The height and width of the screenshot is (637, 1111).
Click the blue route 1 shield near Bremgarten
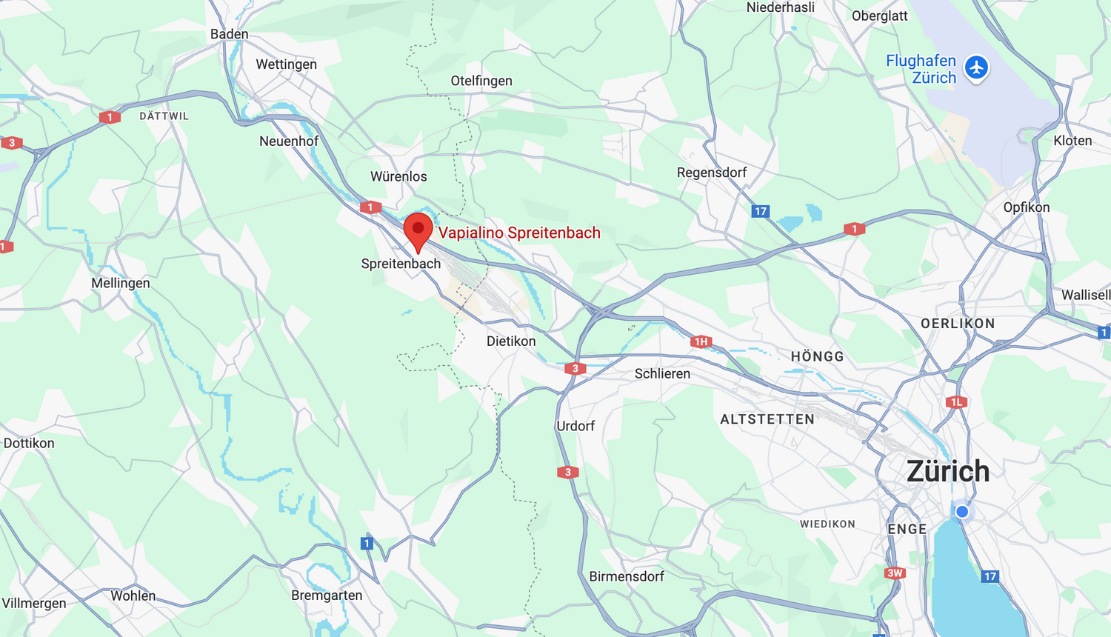click(x=367, y=544)
